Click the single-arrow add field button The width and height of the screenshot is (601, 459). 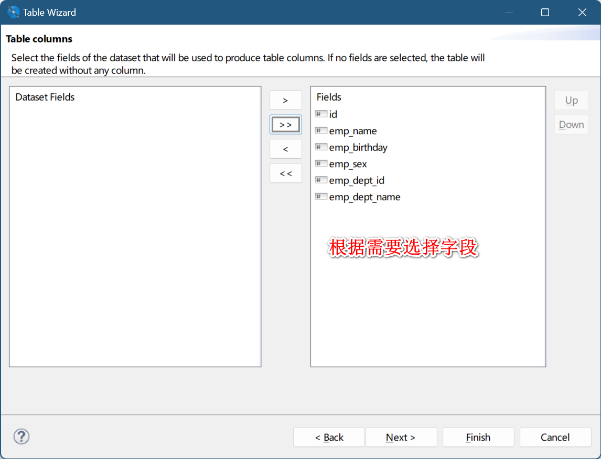pyautogui.click(x=285, y=100)
